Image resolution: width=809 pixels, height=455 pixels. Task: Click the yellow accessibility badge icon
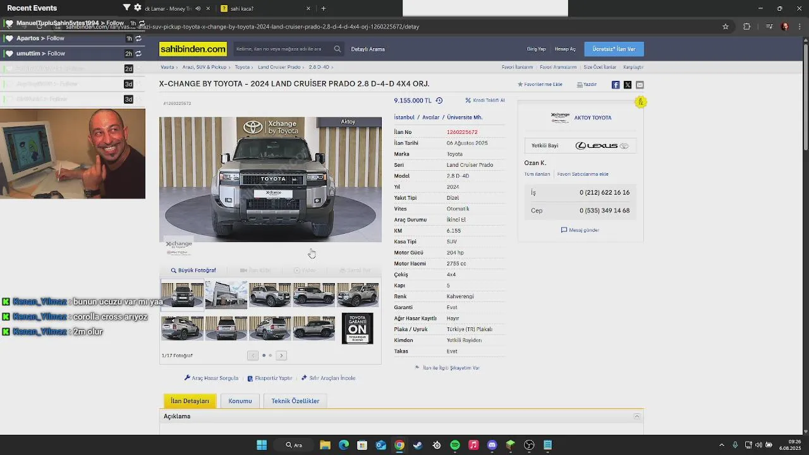click(x=640, y=102)
